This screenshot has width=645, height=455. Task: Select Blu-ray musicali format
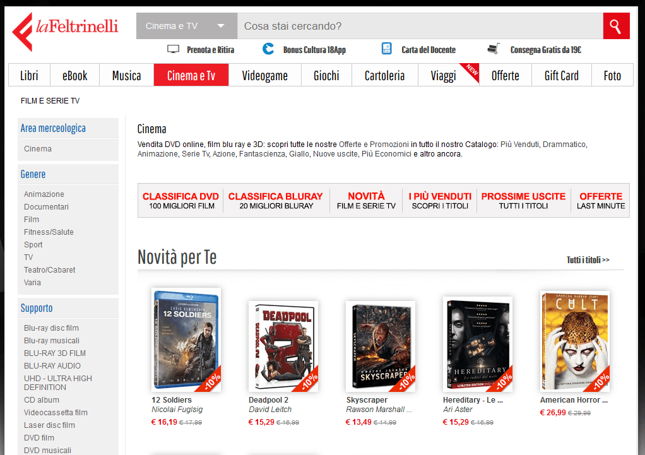point(51,341)
